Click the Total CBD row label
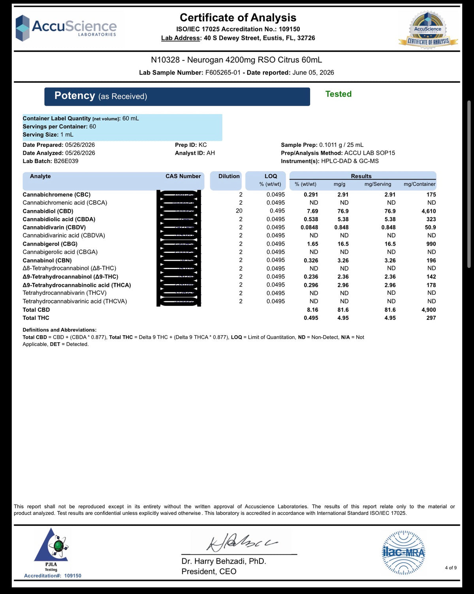The width and height of the screenshot is (474, 594). [36, 310]
